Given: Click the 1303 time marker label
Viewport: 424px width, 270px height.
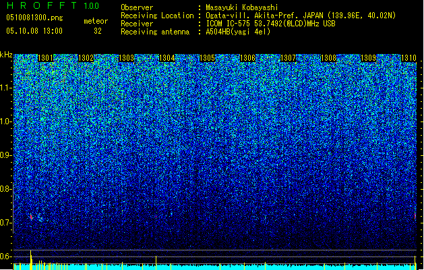Looking at the screenshot, I should tap(126, 58).
